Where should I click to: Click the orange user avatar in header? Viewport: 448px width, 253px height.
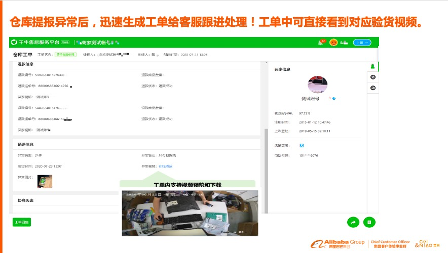[x=333, y=43]
